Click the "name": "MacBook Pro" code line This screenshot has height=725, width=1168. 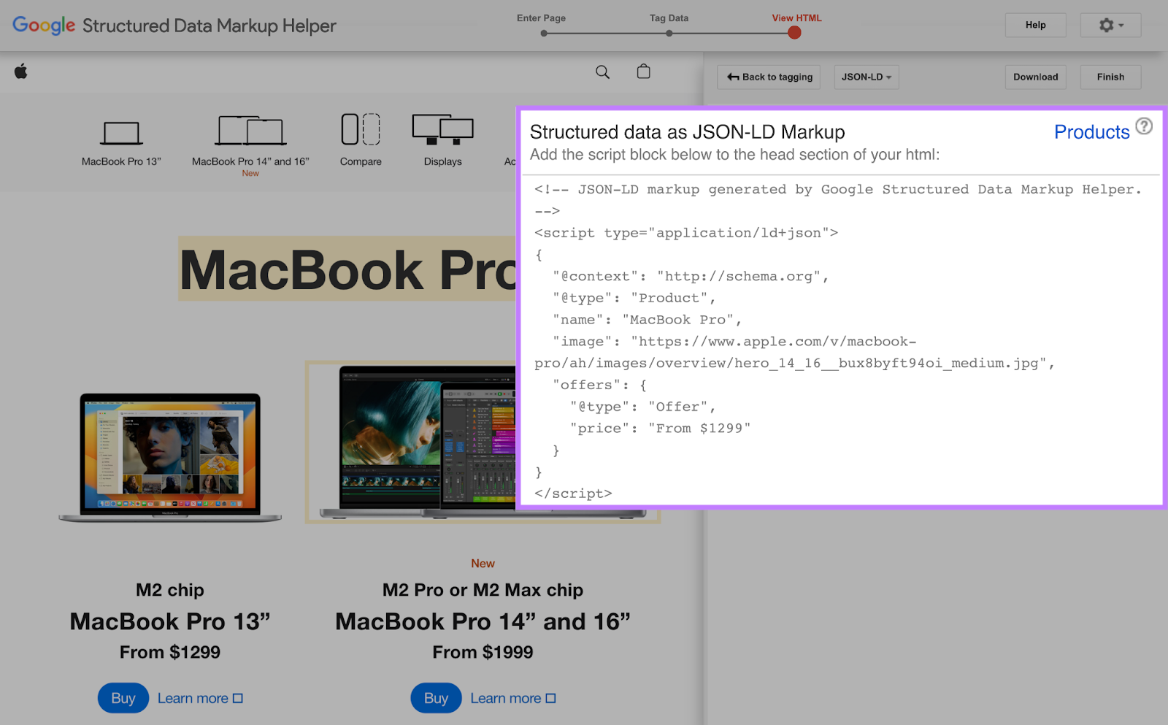point(647,320)
